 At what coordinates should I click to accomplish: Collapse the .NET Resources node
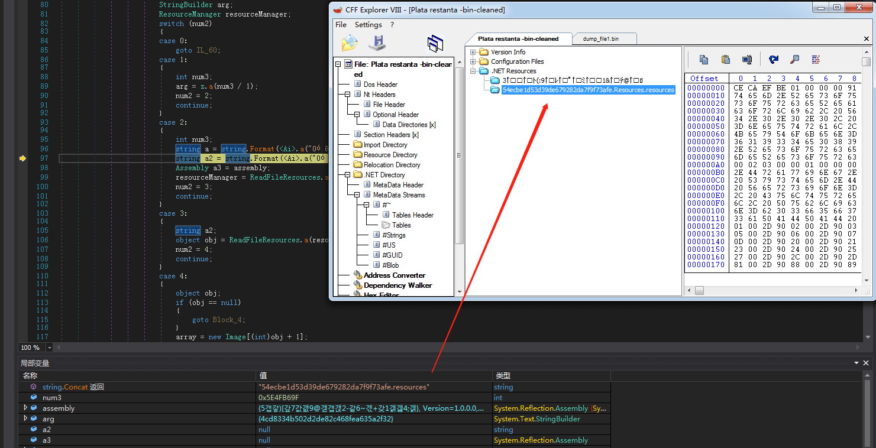[x=473, y=71]
